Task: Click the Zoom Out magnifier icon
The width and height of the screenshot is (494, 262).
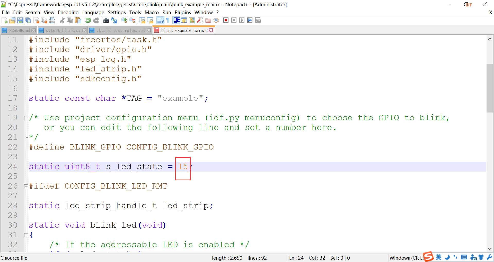Action: coord(132,20)
